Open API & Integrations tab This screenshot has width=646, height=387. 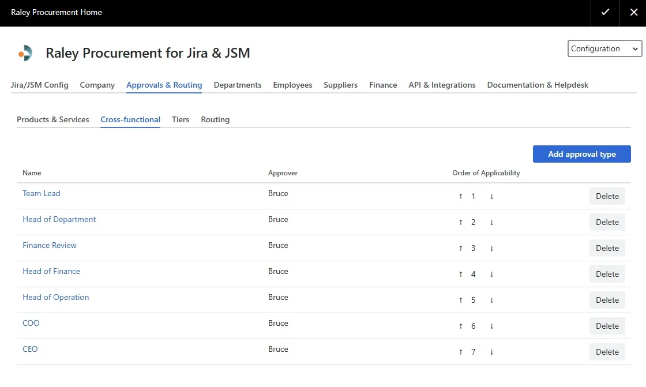(442, 85)
